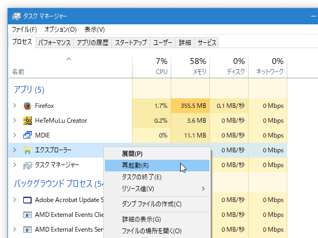The height and width of the screenshot is (238, 318).
Task: Sort by the CPU column header
Action: click(x=162, y=71)
